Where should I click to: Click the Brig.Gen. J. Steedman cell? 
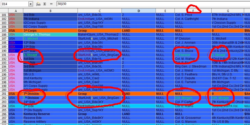[x=193, y=66]
